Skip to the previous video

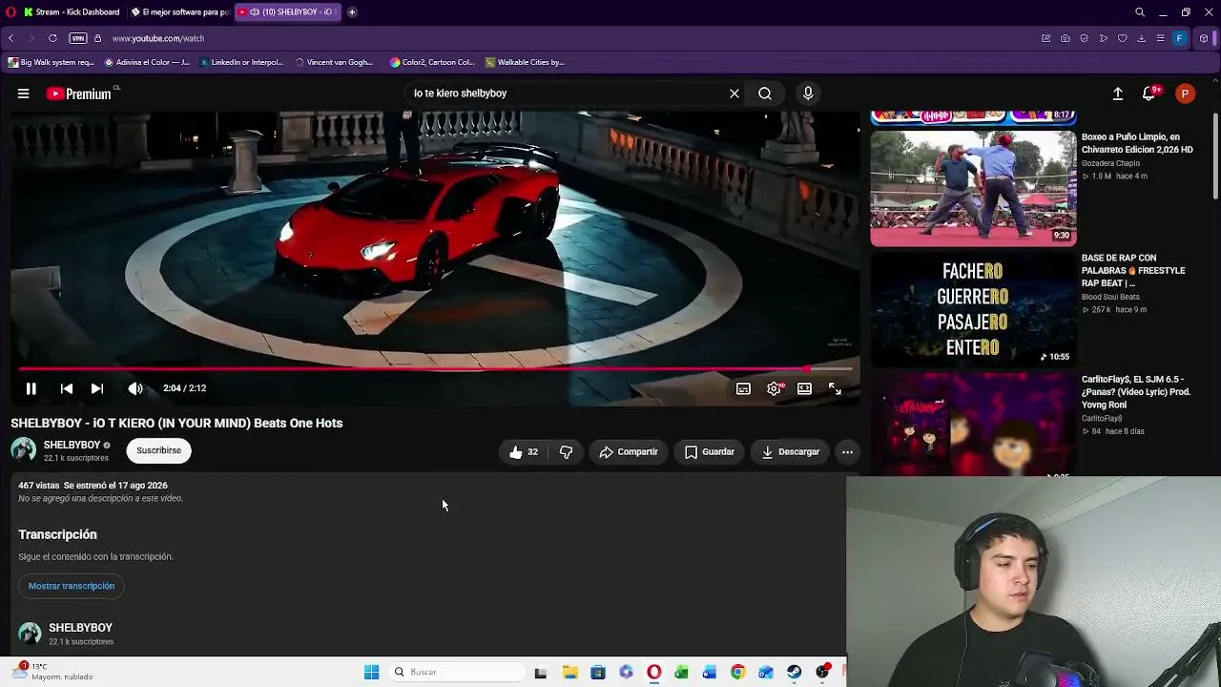tap(67, 388)
